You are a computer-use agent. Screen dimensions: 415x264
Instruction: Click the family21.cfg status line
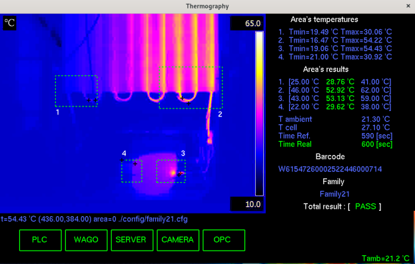point(94,219)
